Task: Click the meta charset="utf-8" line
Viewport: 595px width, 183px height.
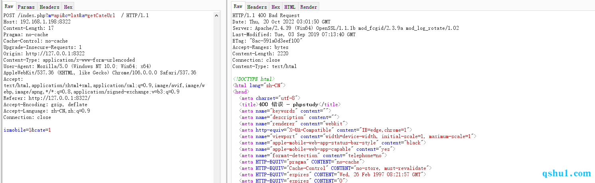Action: tap(269, 98)
